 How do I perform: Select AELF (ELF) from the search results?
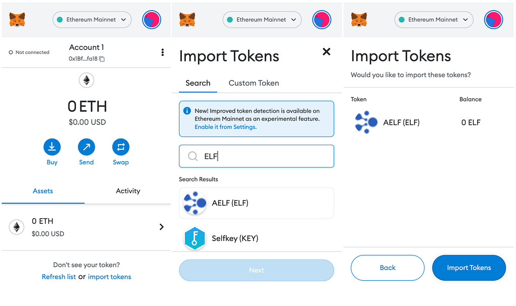(x=256, y=203)
